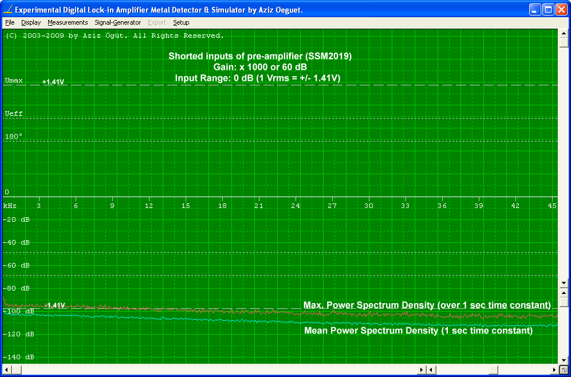
Task: Click the -20 dB scale label
Action: tap(17, 219)
